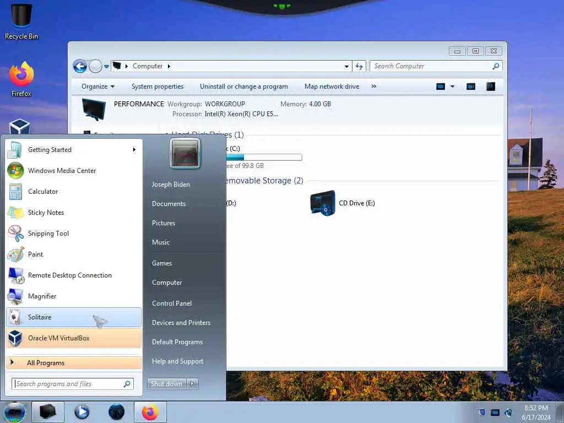The width and height of the screenshot is (564, 423).
Task: Click the clock showing 8:52 PM
Action: pyautogui.click(x=536, y=408)
